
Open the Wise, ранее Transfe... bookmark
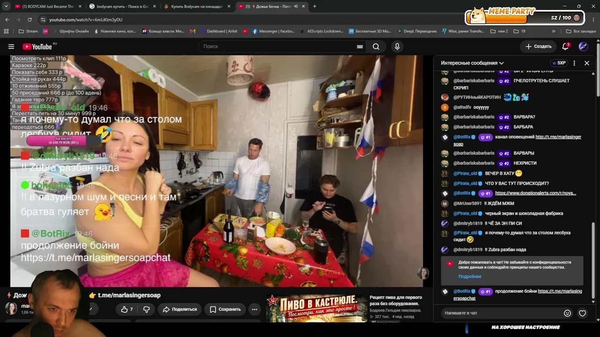(463, 31)
